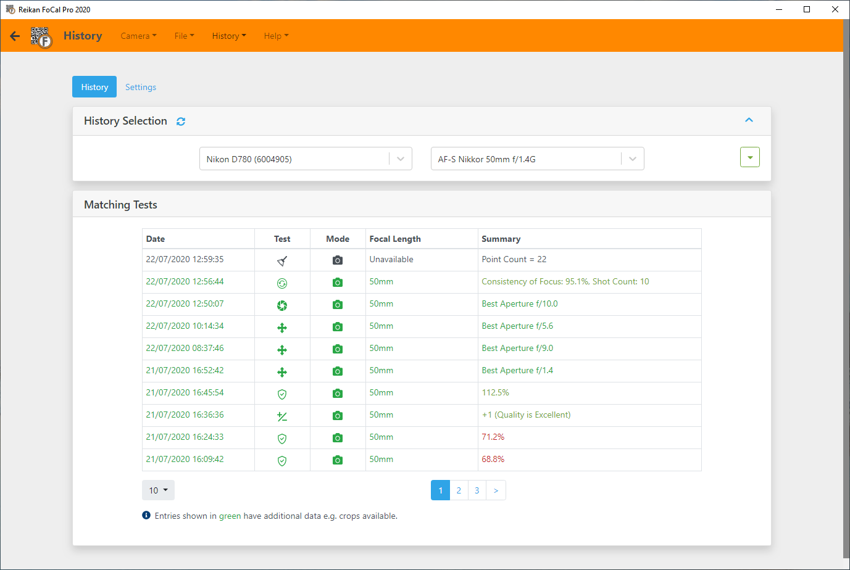Viewport: 850px width, 570px height.
Task: Go to page 1 of results
Action: coord(440,490)
